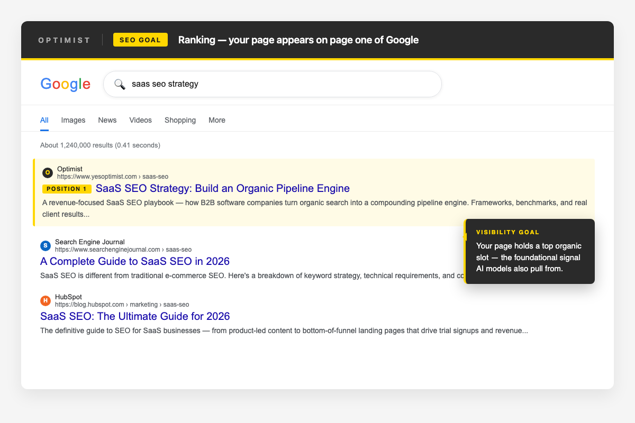Click the magnifying glass search icon
This screenshot has height=423, width=635.
pyautogui.click(x=120, y=84)
